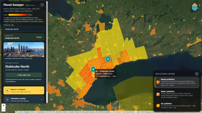Image resolution: width=202 pixels, height=113 pixels.
Task: Open the Leaflet attribution link
Action: [x=19, y=112]
